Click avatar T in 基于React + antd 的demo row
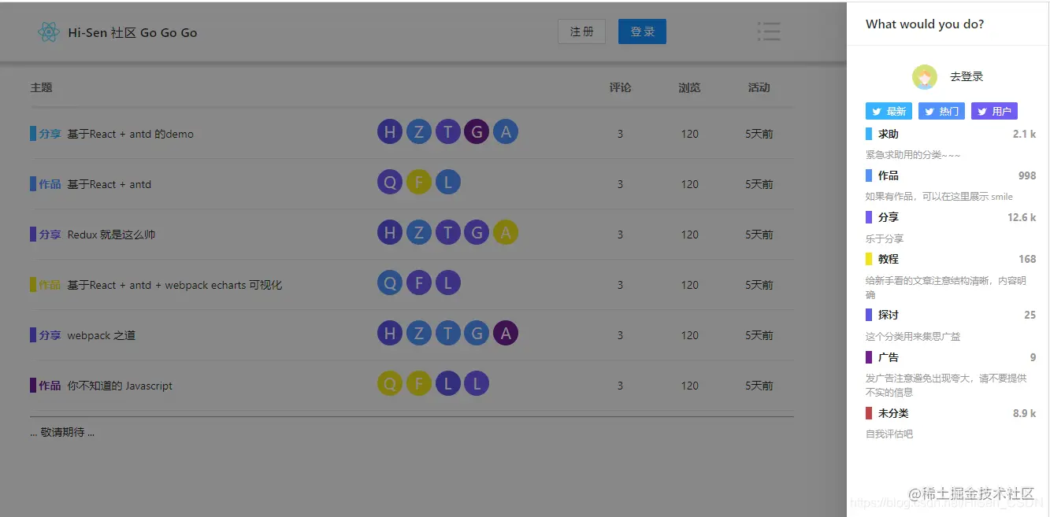Image resolution: width=1050 pixels, height=517 pixels. tap(448, 132)
